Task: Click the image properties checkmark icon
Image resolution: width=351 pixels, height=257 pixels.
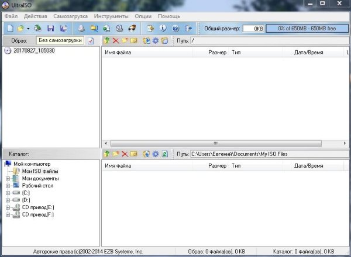Action: pos(91,41)
